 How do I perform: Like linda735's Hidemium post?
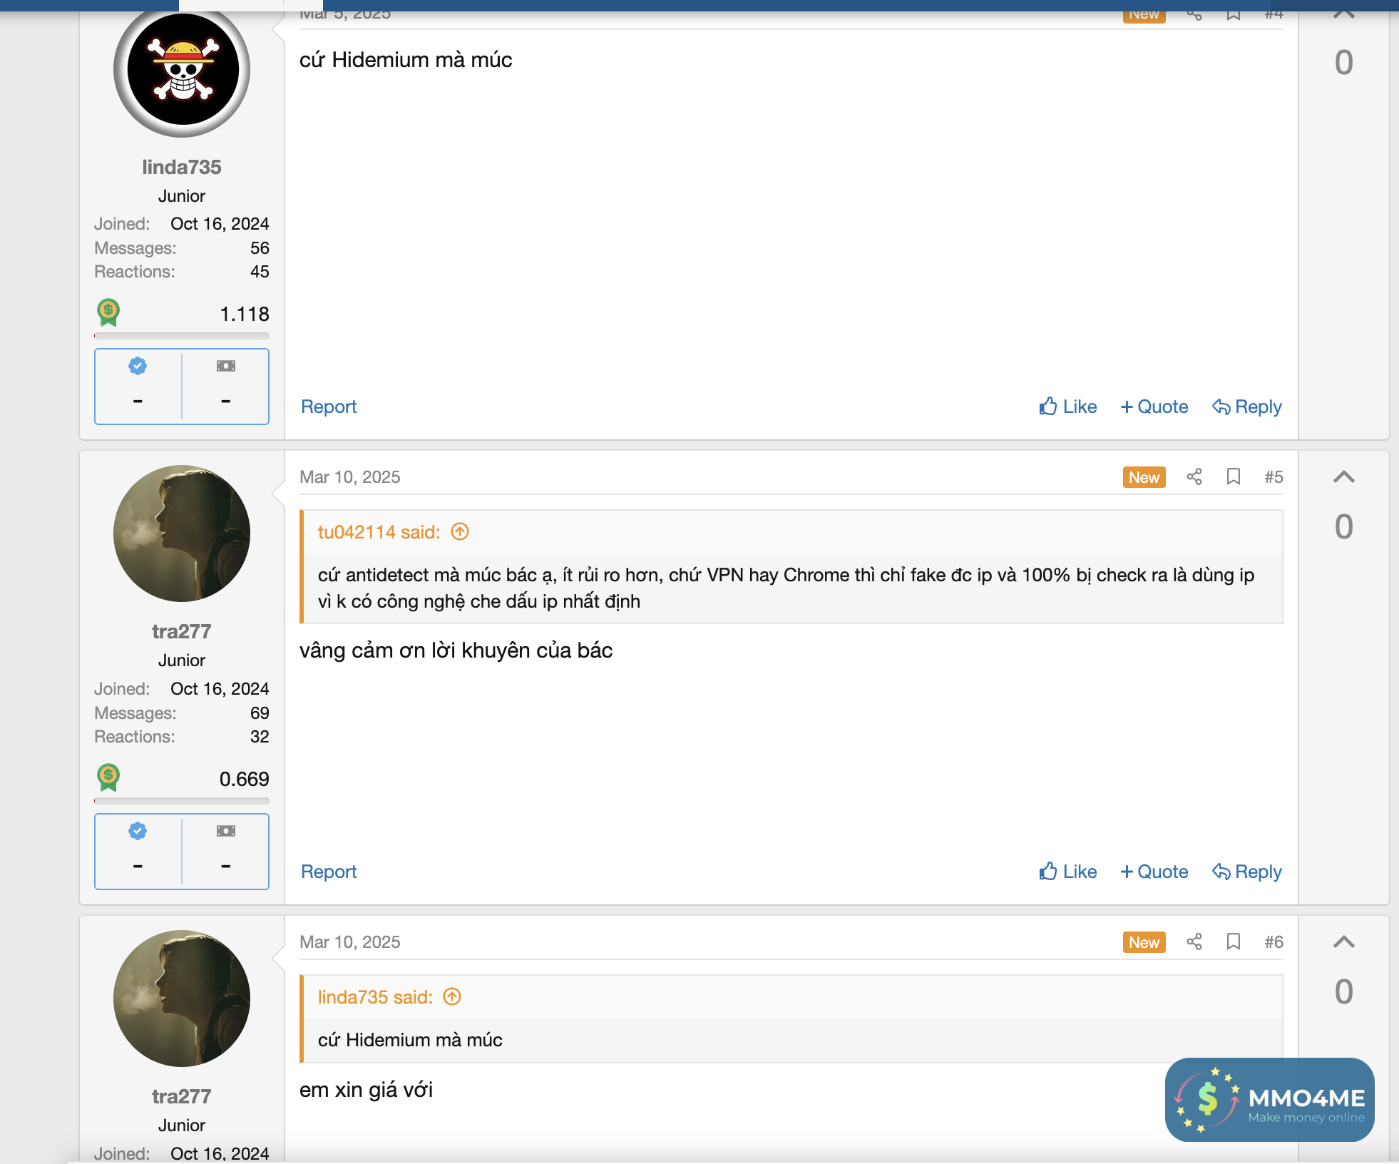1067,407
